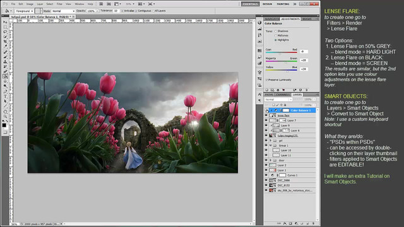This screenshot has width=404, height=227.
Task: Select the Eraser tool
Action: pos(5,71)
